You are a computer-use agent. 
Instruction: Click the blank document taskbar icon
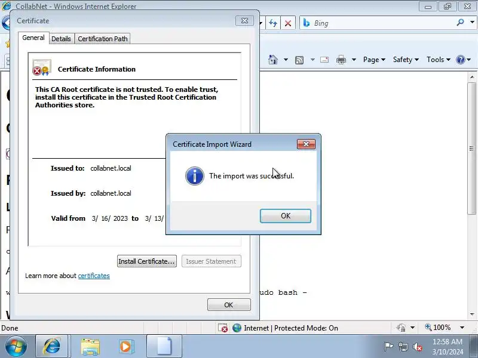[x=164, y=347]
